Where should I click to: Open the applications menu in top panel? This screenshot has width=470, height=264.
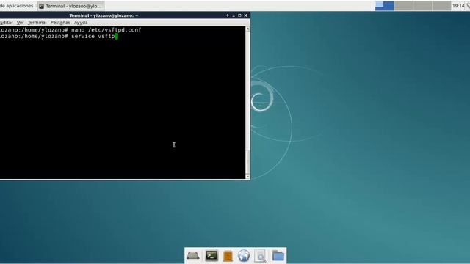click(16, 6)
